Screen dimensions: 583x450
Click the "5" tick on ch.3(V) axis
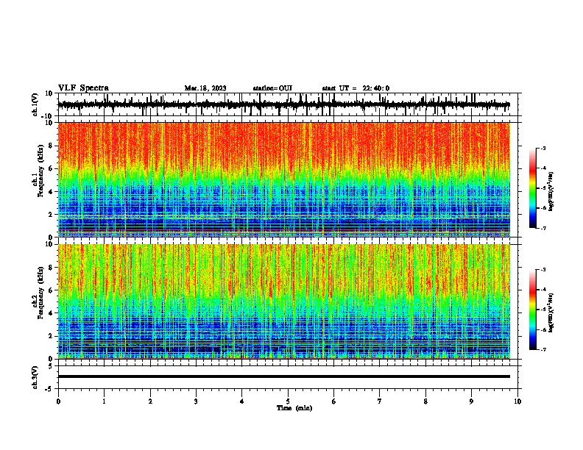[51, 366]
